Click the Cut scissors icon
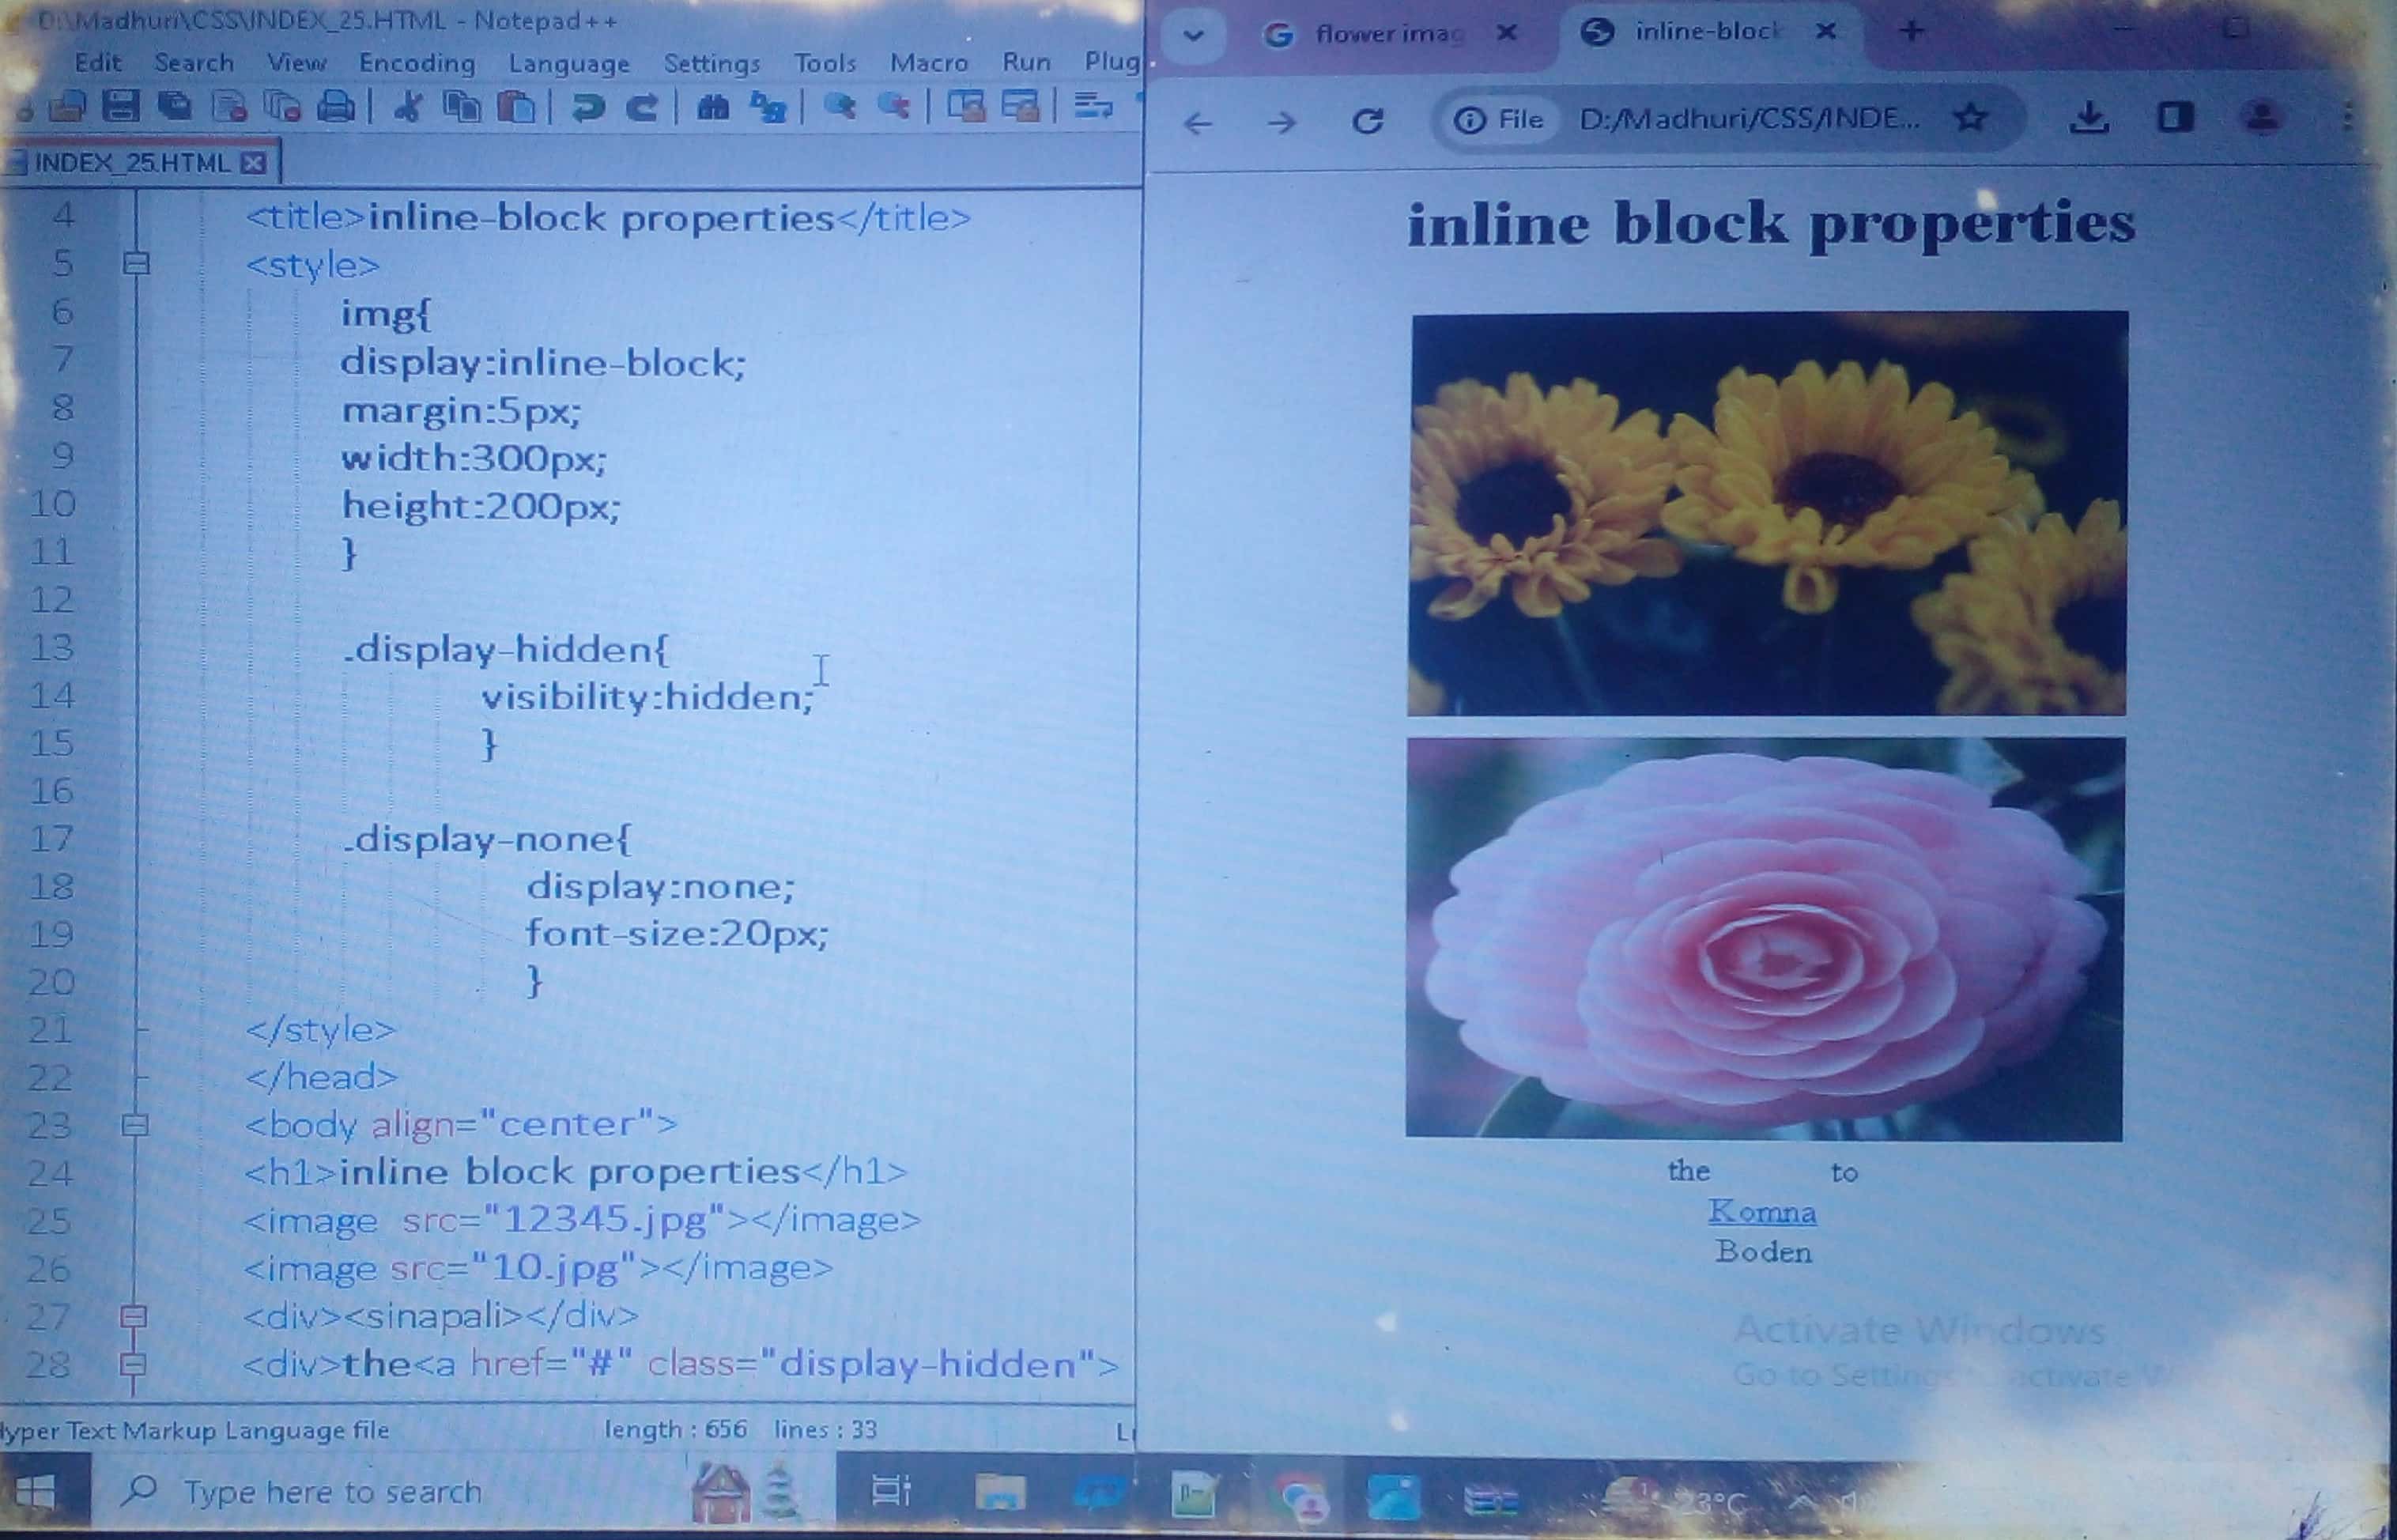This screenshot has width=2397, height=1540. click(407, 106)
